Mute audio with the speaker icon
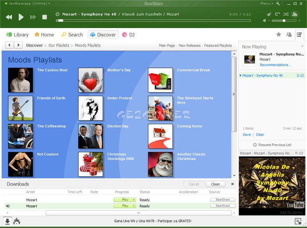The width and height of the screenshot is (307, 228). pos(264,21)
